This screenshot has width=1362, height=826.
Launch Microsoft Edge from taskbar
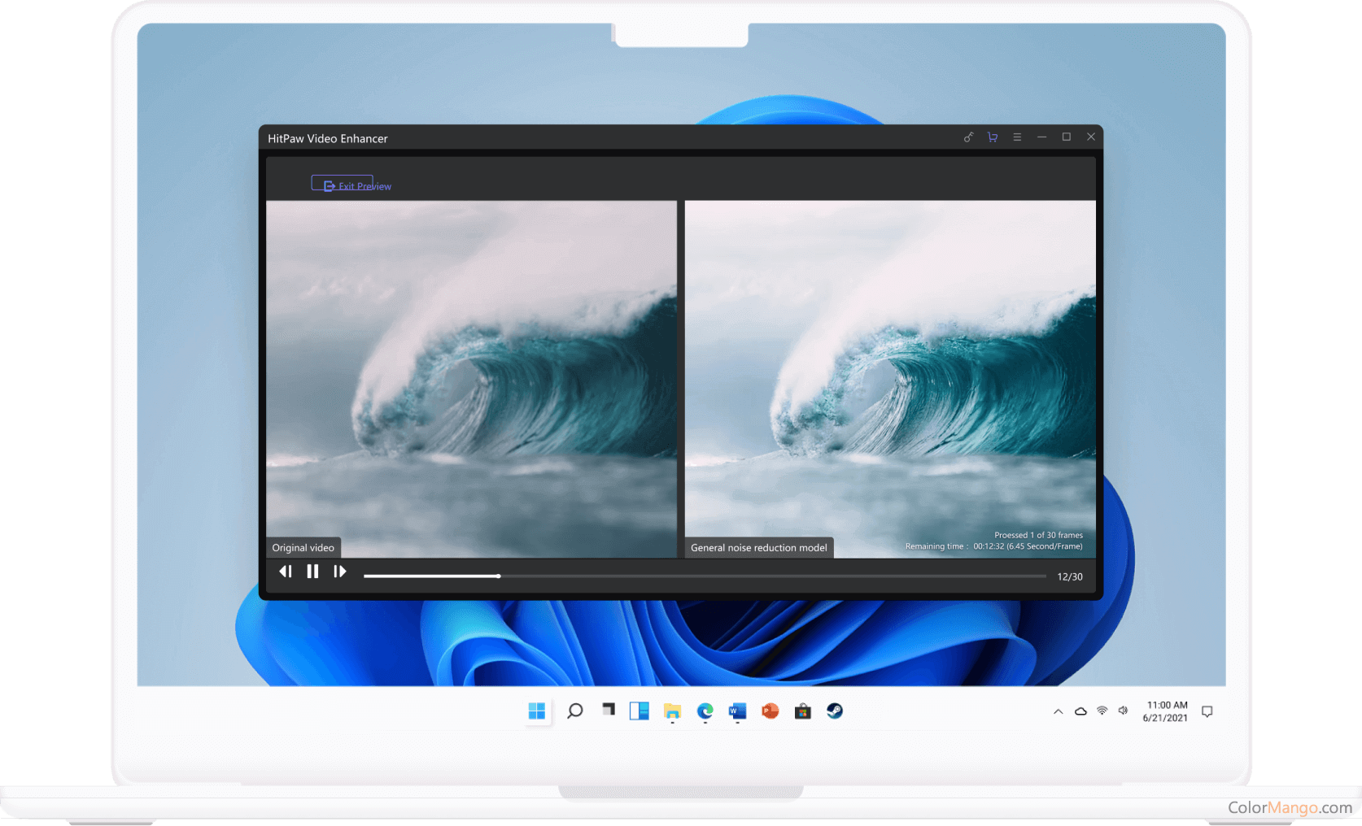705,711
